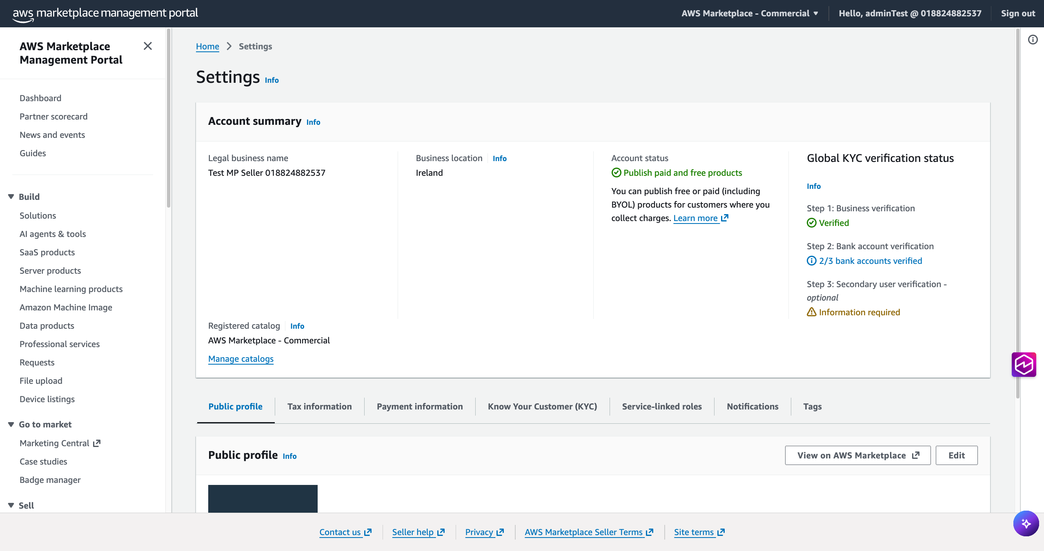This screenshot has width=1044, height=551.
Task: Collapse the Sell section
Action: [11, 505]
